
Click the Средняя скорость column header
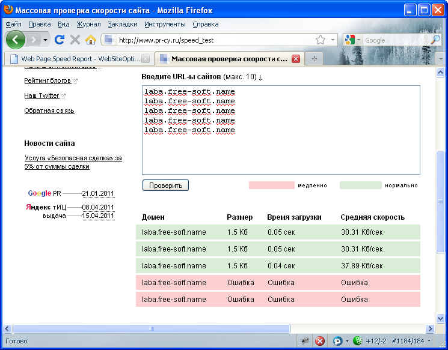point(373,217)
